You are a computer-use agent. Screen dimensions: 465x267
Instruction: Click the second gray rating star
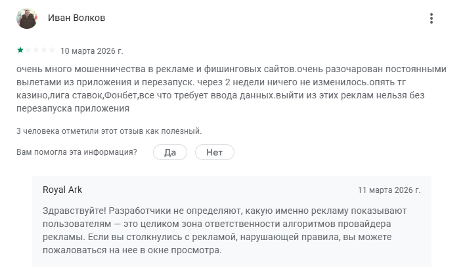point(28,50)
